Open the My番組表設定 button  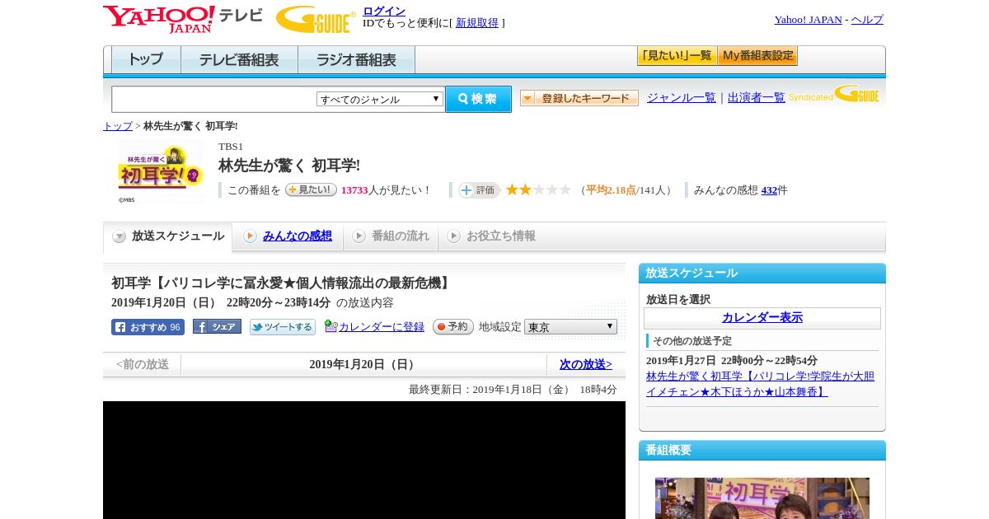(x=757, y=56)
